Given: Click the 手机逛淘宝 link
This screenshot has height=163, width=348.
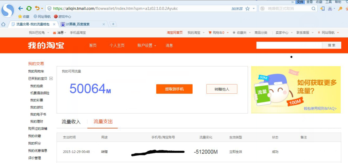Looking at the screenshot, I should pos(78,33).
